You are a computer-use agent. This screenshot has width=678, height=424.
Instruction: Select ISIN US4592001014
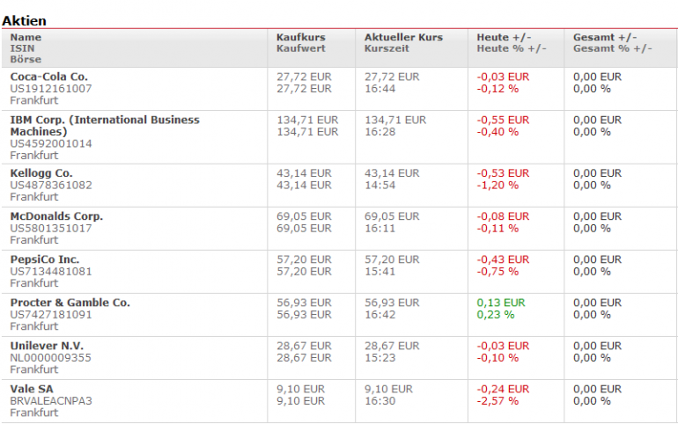[51, 143]
